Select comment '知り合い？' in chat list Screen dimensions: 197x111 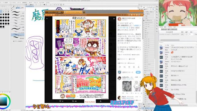(175, 76)
